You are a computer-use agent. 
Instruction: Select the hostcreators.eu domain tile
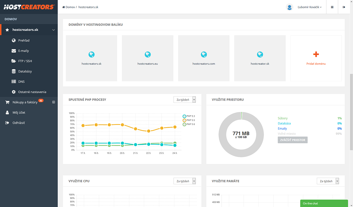148,58
